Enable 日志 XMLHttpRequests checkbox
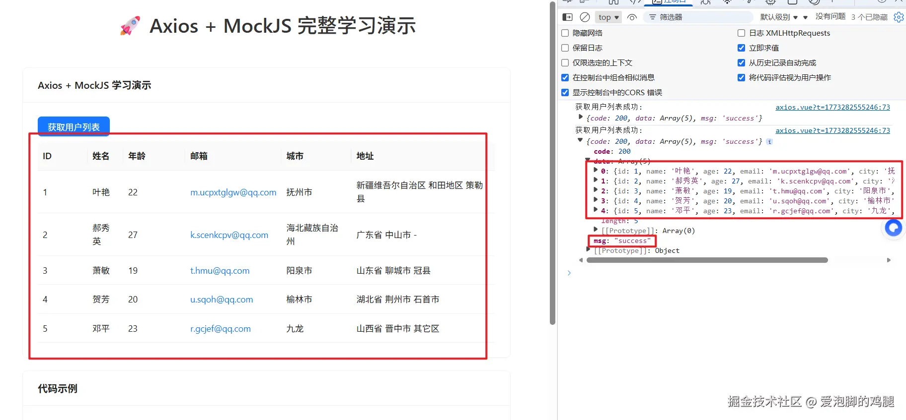The height and width of the screenshot is (420, 906). [741, 33]
